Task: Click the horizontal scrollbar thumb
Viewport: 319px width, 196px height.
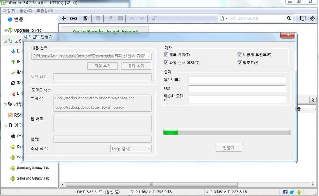Action: tap(152, 185)
